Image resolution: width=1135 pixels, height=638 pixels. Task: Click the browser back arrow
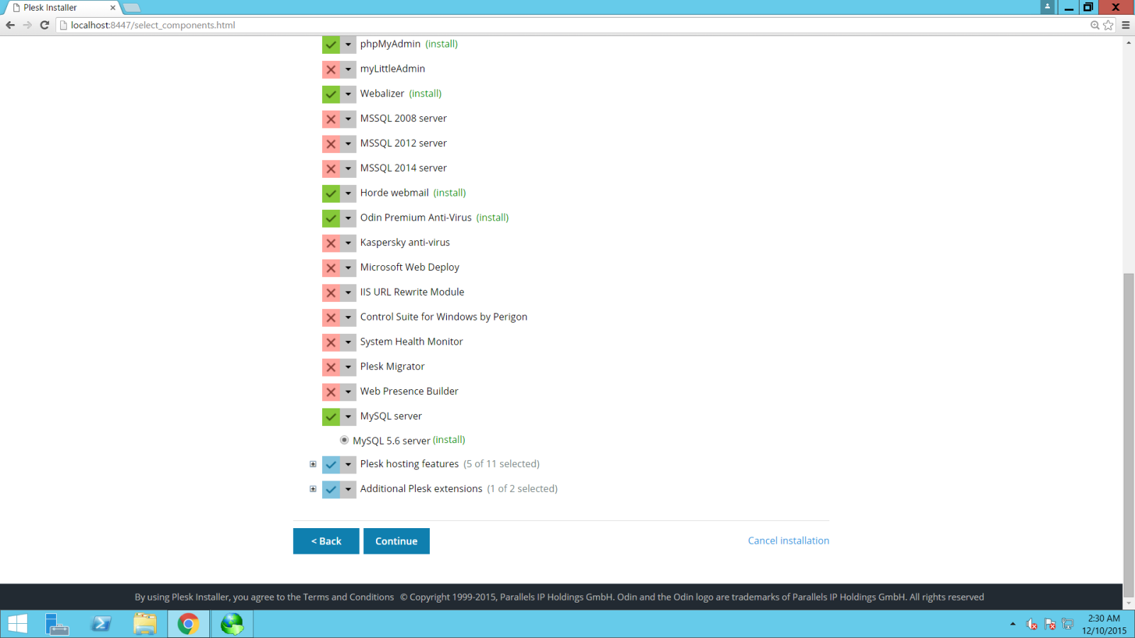tap(10, 25)
